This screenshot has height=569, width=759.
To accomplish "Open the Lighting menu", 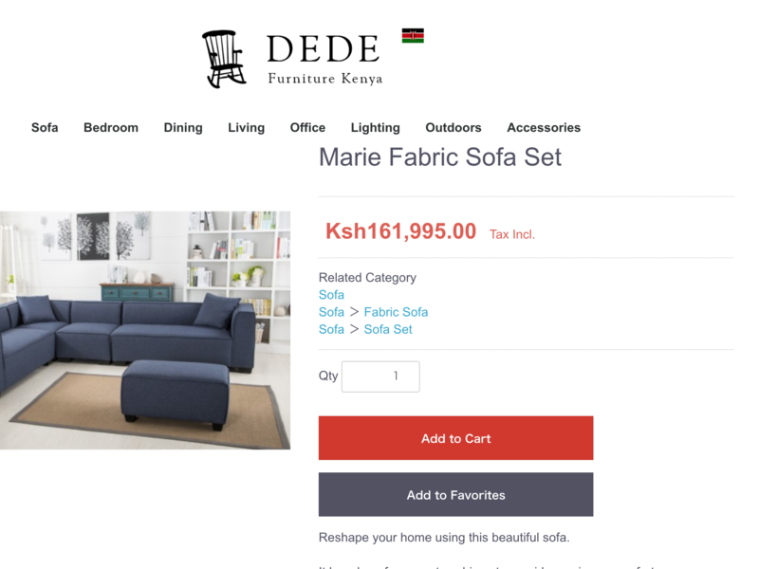I will click(x=376, y=128).
